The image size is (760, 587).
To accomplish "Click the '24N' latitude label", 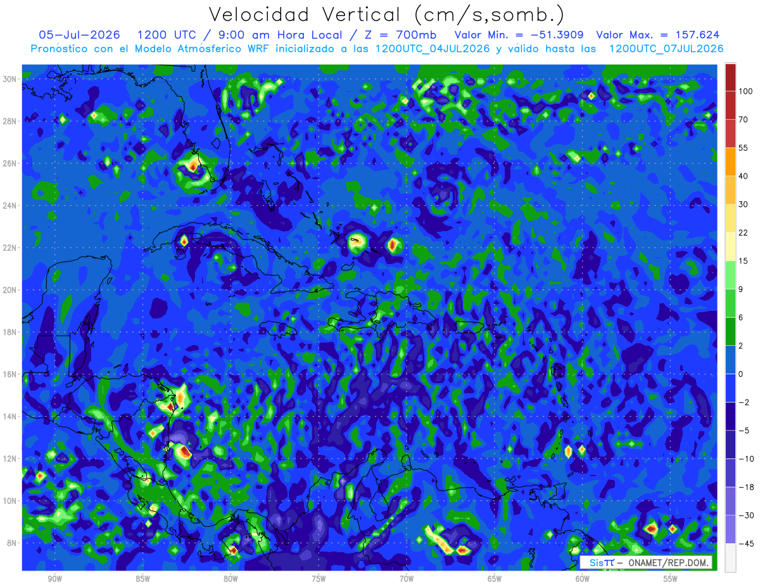I will click(11, 206).
